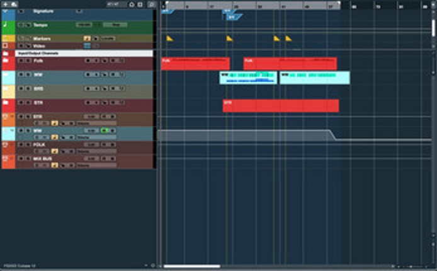
Task: Click the upper vertical scrollbar thumb at right
Action: click(x=433, y=28)
